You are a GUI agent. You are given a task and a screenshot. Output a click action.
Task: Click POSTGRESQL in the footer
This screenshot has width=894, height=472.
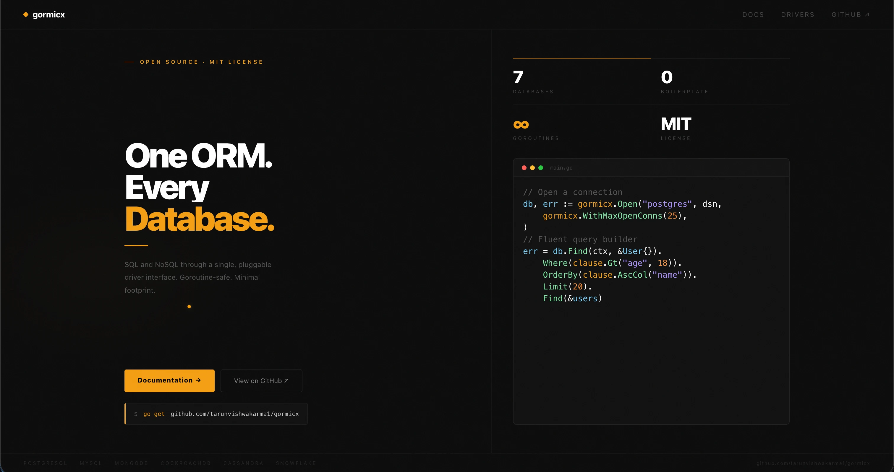point(46,463)
